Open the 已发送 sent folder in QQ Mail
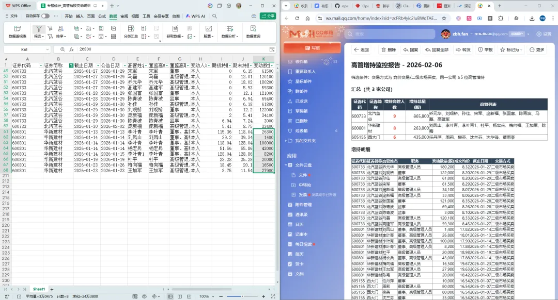558x300 pixels. (301, 101)
